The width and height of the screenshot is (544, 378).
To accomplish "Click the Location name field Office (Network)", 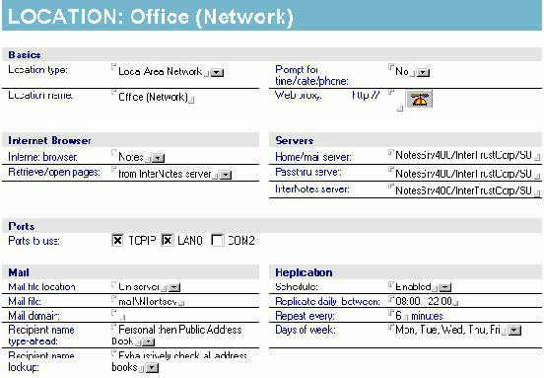I will [x=153, y=97].
